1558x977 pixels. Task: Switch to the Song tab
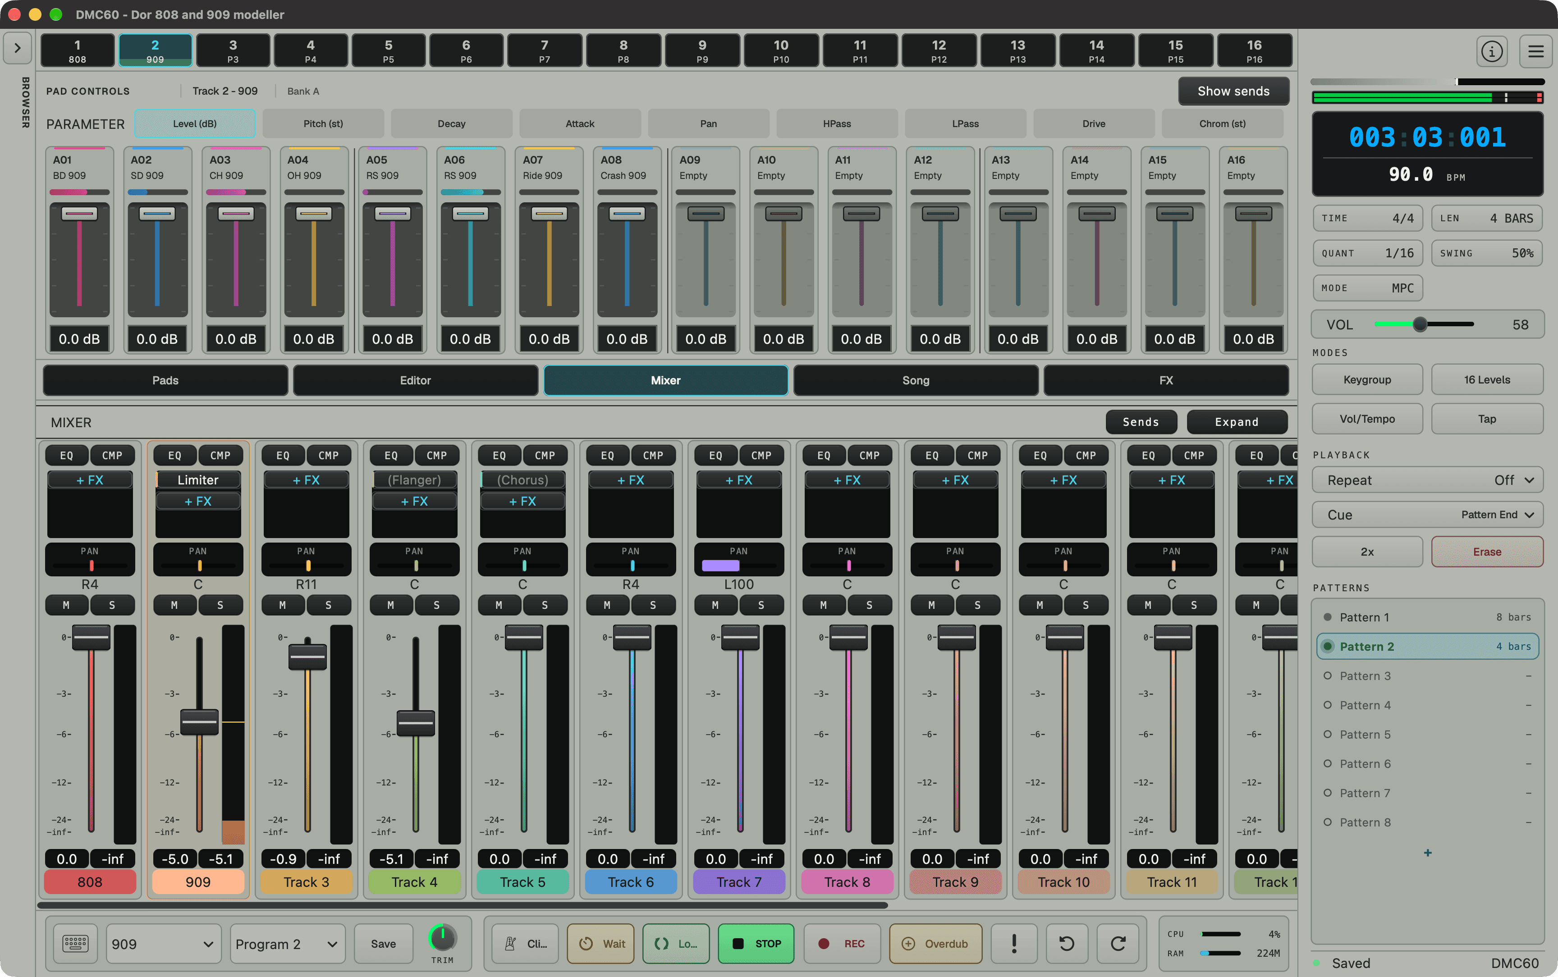916,381
